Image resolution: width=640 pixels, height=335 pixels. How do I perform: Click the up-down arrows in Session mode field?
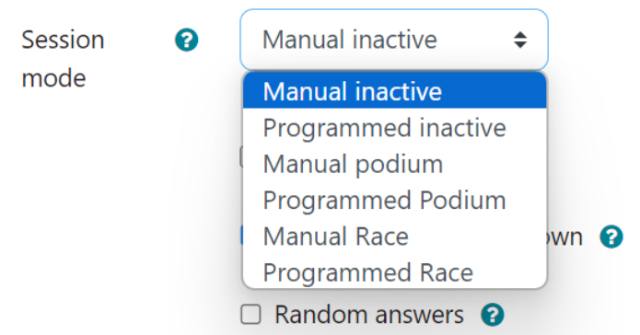point(520,40)
